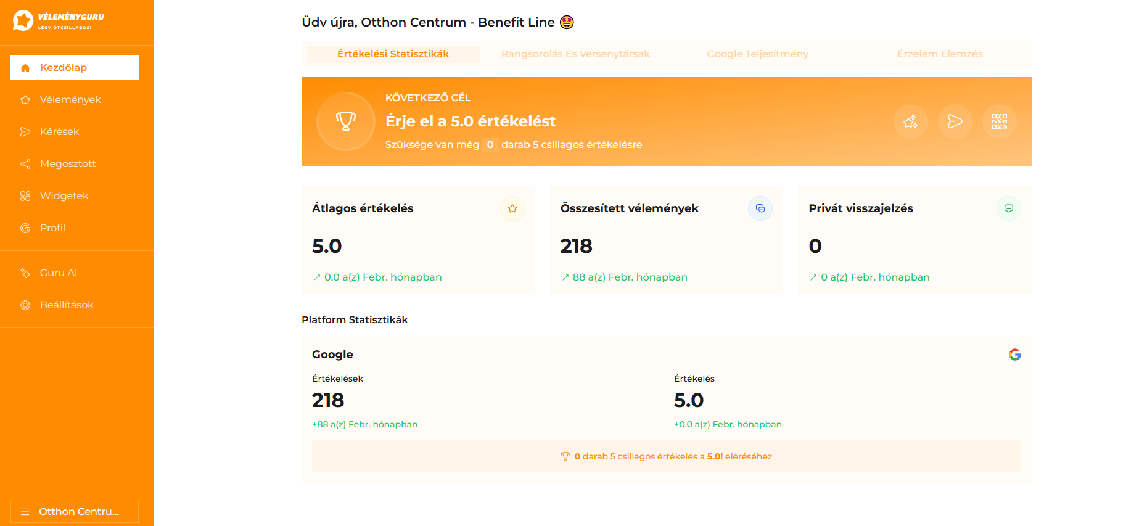Click the hamburger icon by Otthon Centru...

25,512
